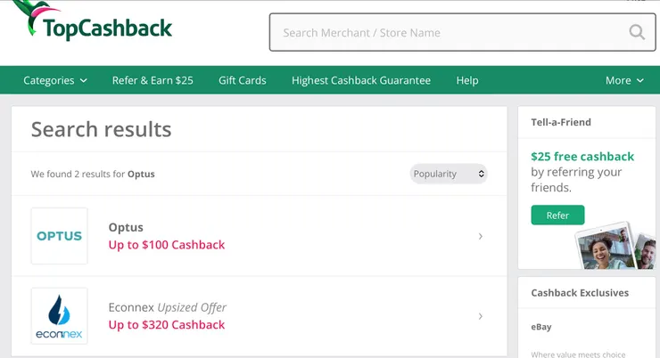The height and width of the screenshot is (358, 660).
Task: Open Optus result via right chevron
Action: (481, 236)
